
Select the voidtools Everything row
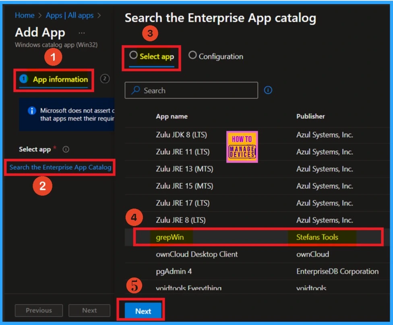pyautogui.click(x=257, y=287)
